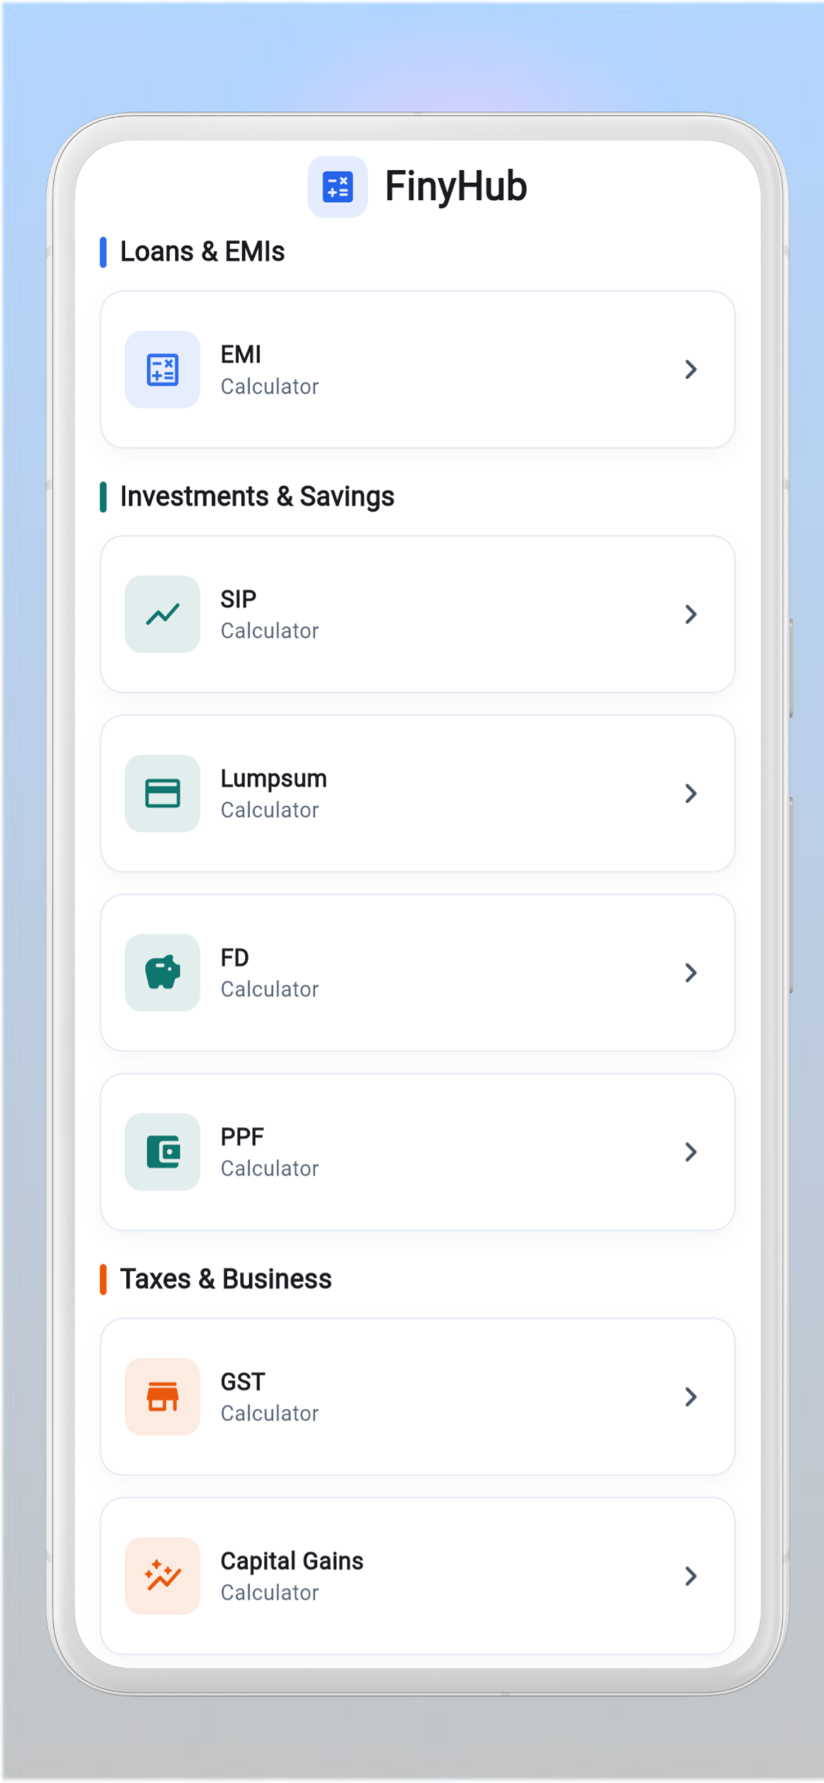Open the FD Calculator card
Image resolution: width=824 pixels, height=1783 pixels.
(416, 972)
